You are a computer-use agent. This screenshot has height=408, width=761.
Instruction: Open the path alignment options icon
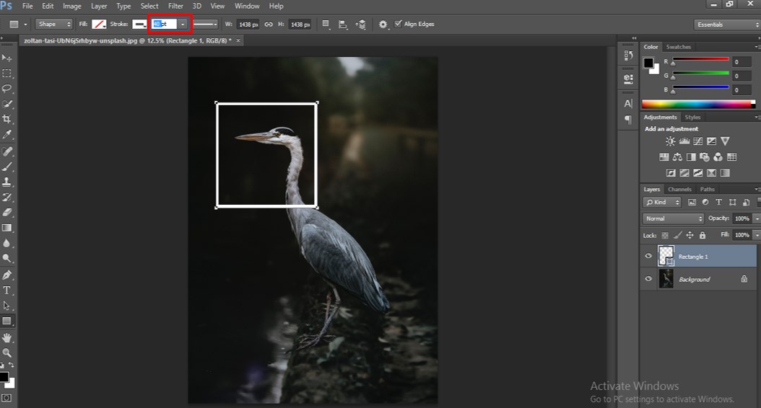tap(343, 25)
